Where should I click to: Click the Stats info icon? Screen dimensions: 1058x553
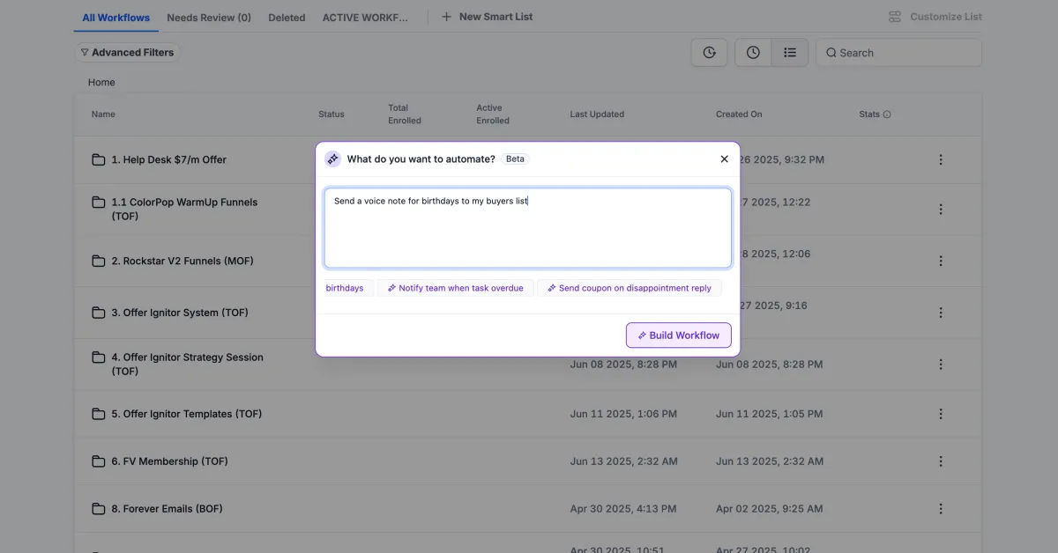coord(887,114)
